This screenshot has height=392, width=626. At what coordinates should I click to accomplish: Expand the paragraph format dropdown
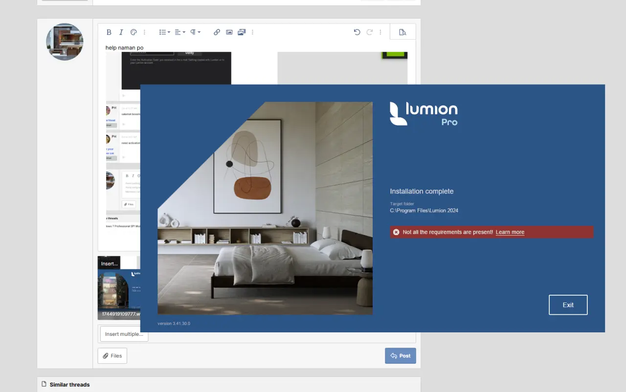(195, 32)
